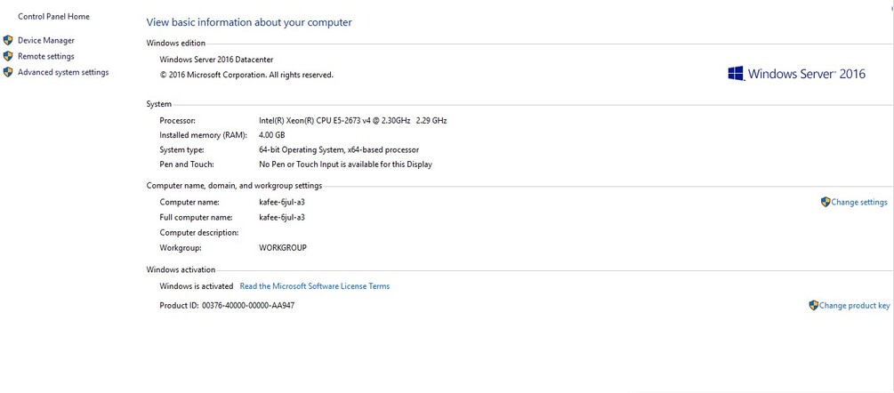Select the Computer name value kafee-6jul-a3

coord(282,202)
